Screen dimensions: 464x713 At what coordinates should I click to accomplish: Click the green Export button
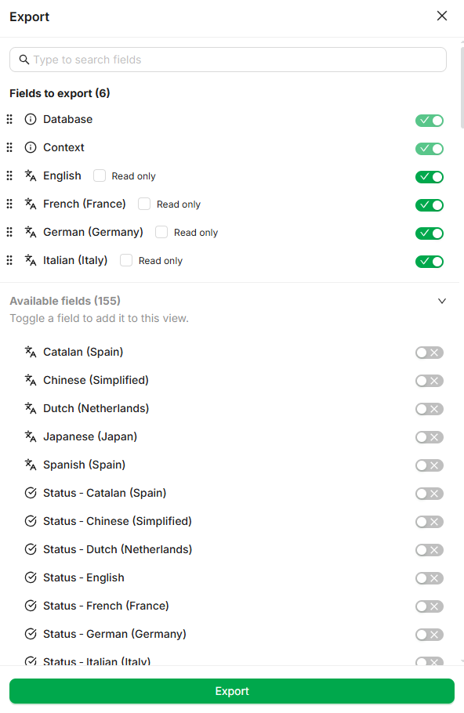click(232, 691)
